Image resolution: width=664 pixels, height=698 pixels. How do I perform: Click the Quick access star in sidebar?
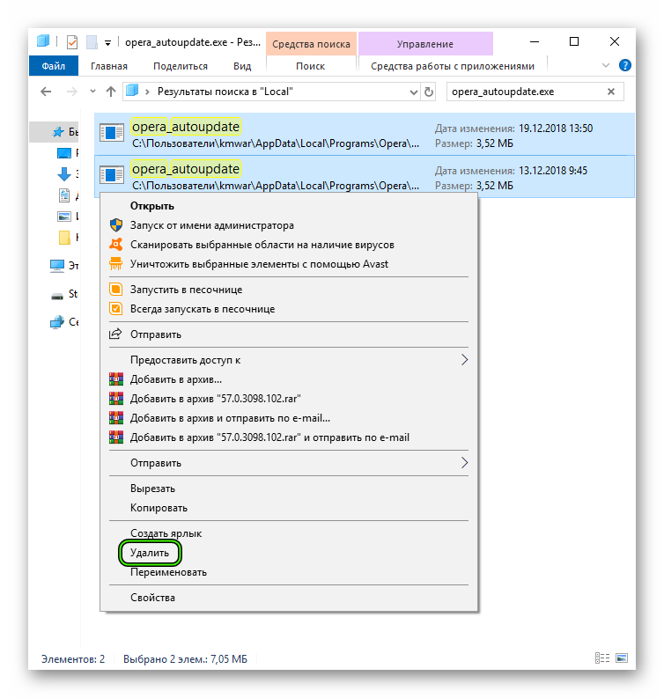click(58, 132)
